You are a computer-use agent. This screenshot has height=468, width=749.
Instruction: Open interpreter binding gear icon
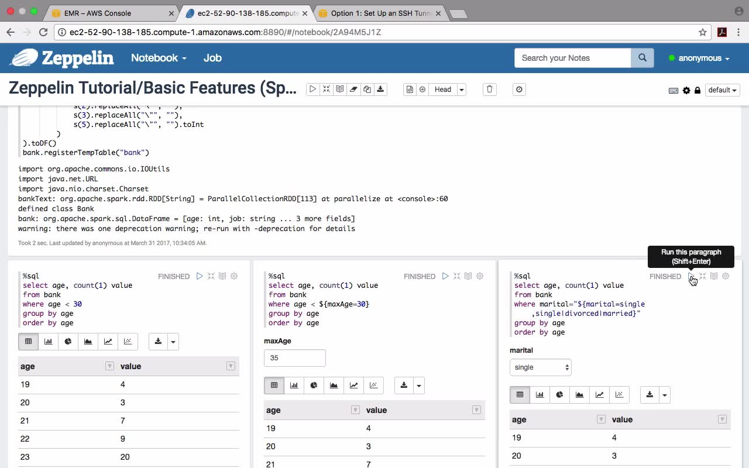tap(686, 90)
